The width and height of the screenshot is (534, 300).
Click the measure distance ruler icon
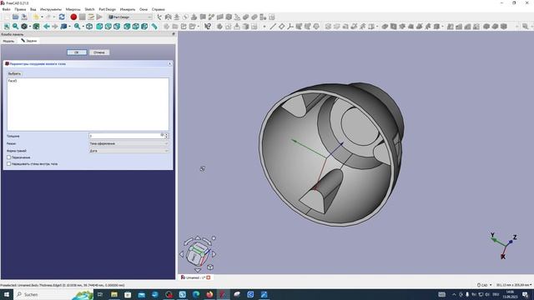click(154, 27)
